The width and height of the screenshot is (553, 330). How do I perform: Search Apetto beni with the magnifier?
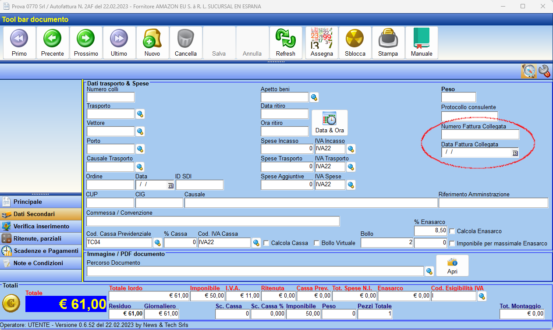(x=314, y=97)
